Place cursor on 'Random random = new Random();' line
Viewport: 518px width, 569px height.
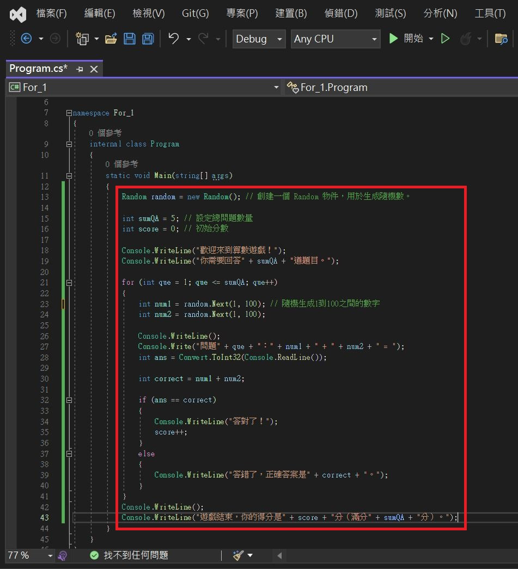tap(181, 197)
